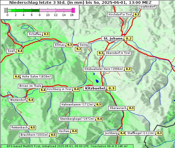This screenshot has height=148, width=175.
Task: Click the Erpfendorf label at top
Action: (147, 7)
